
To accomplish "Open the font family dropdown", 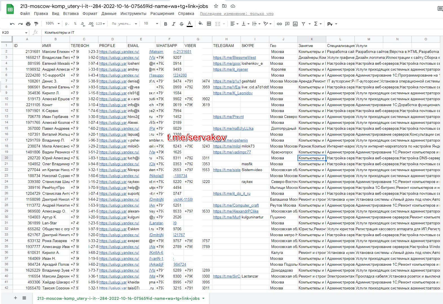I will pyautogui.click(x=124, y=24).
